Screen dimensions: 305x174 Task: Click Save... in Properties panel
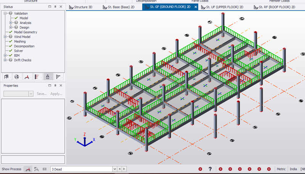pos(42,94)
